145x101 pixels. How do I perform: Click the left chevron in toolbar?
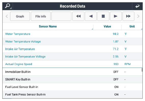coord(7,16)
